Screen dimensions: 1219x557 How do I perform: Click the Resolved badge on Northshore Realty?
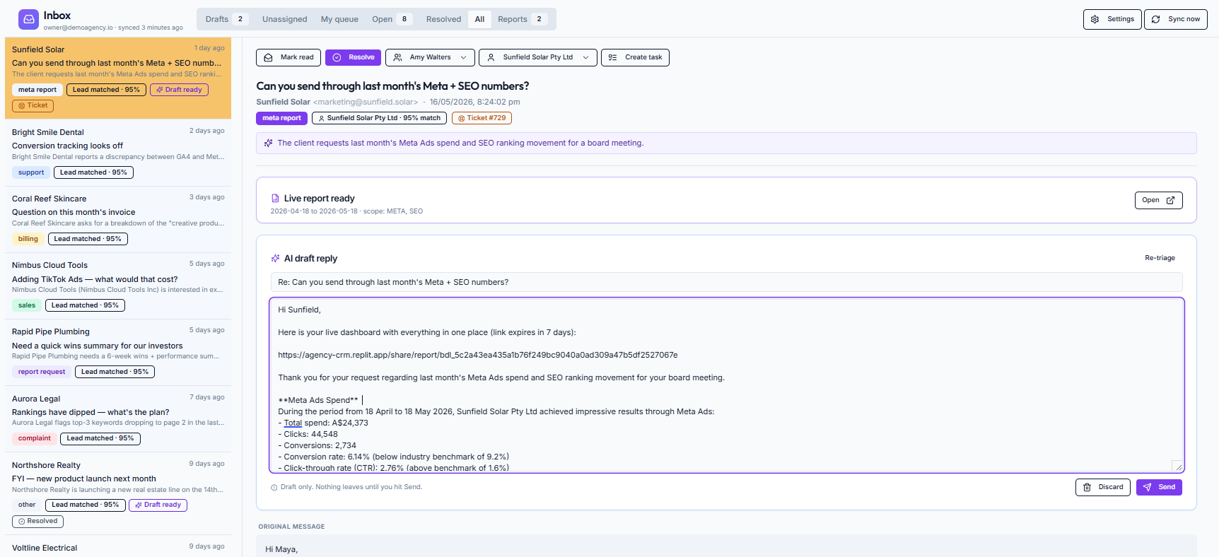click(x=37, y=522)
